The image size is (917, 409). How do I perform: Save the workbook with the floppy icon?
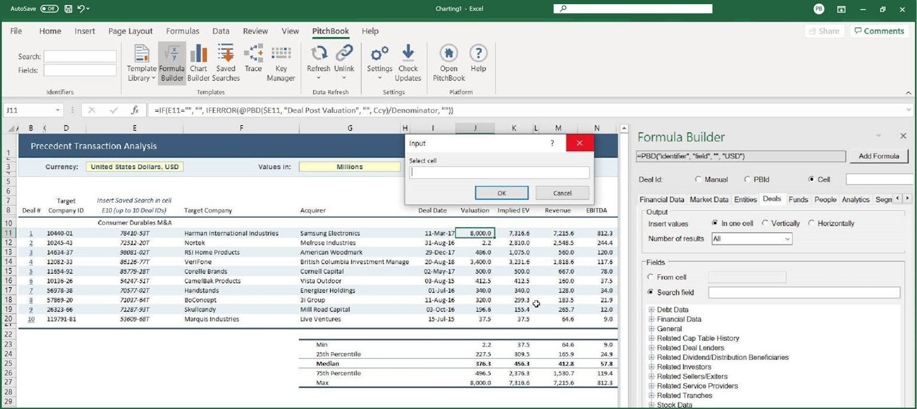tap(68, 9)
